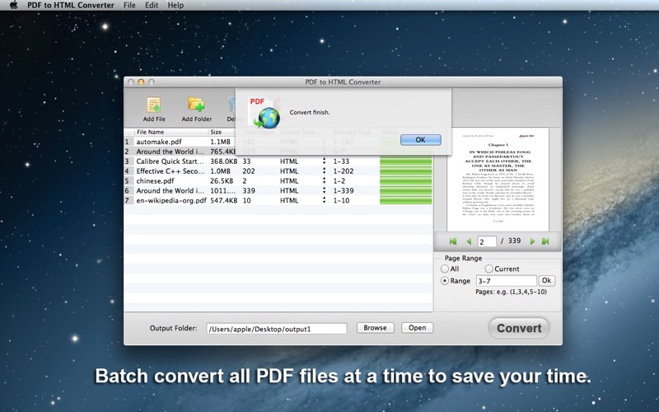Click the PDF globe icon in dialog
Image resolution: width=659 pixels, height=412 pixels.
[264, 113]
